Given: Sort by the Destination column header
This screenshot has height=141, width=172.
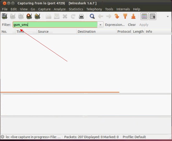Looking at the screenshot, I should 96,32.
